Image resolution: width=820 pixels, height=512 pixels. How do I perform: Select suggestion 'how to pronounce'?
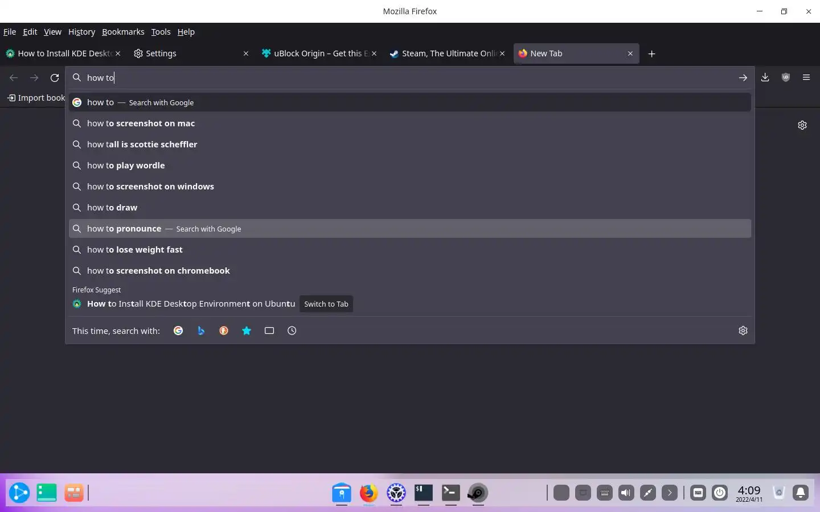pos(410,229)
